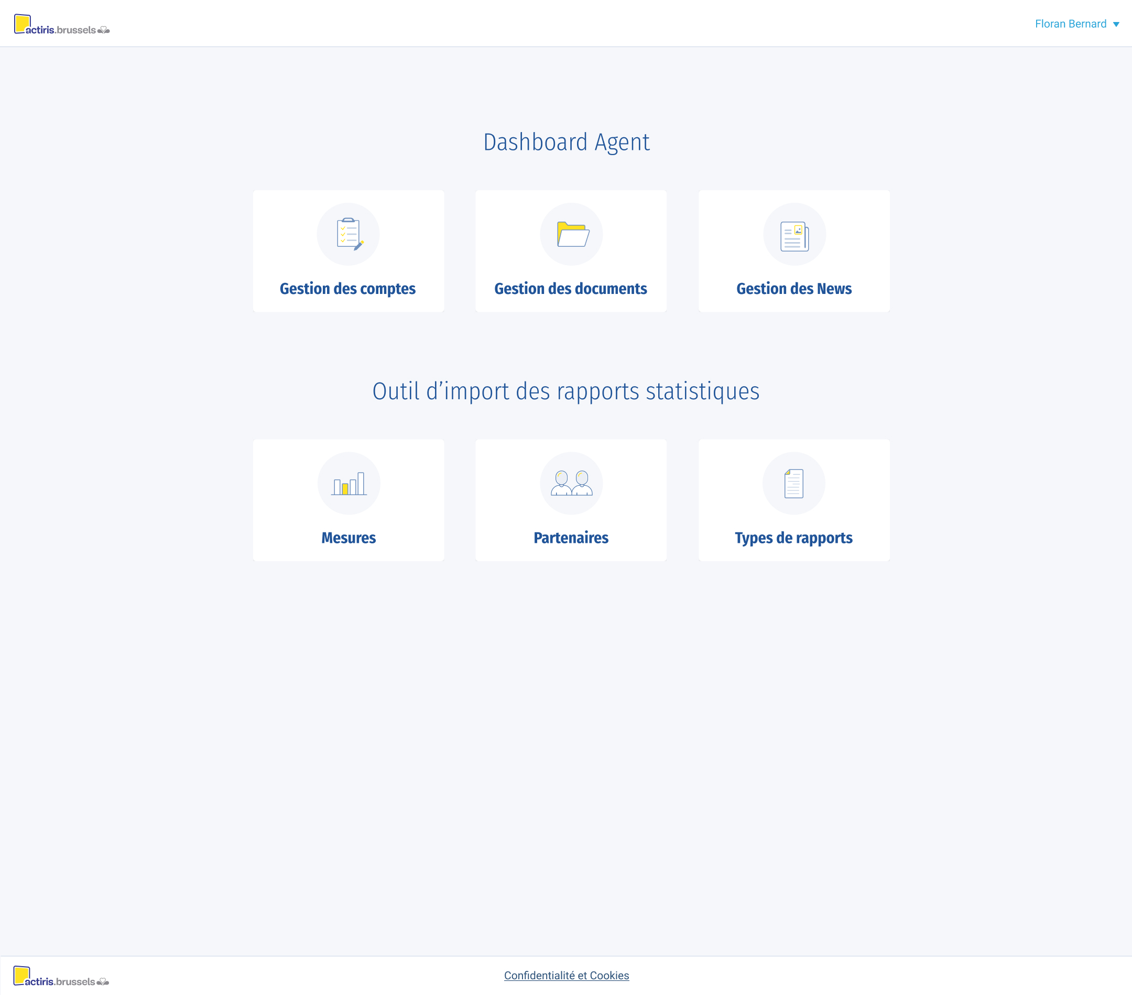This screenshot has width=1132, height=995.
Task: Open the Types de rapports label link
Action: [x=794, y=538]
